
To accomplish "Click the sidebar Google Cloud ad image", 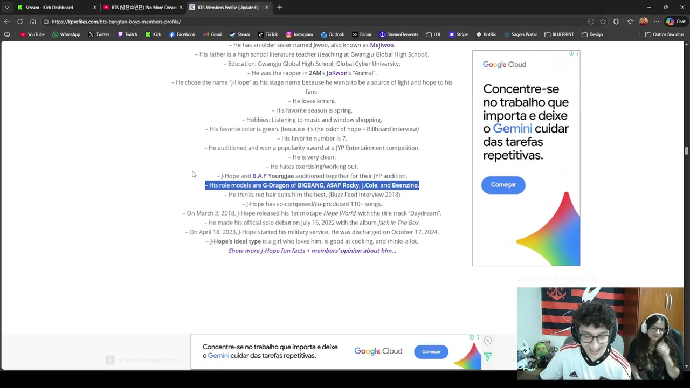I will click(526, 158).
